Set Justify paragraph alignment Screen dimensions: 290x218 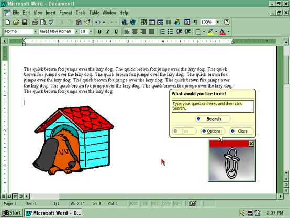[x=151, y=31]
